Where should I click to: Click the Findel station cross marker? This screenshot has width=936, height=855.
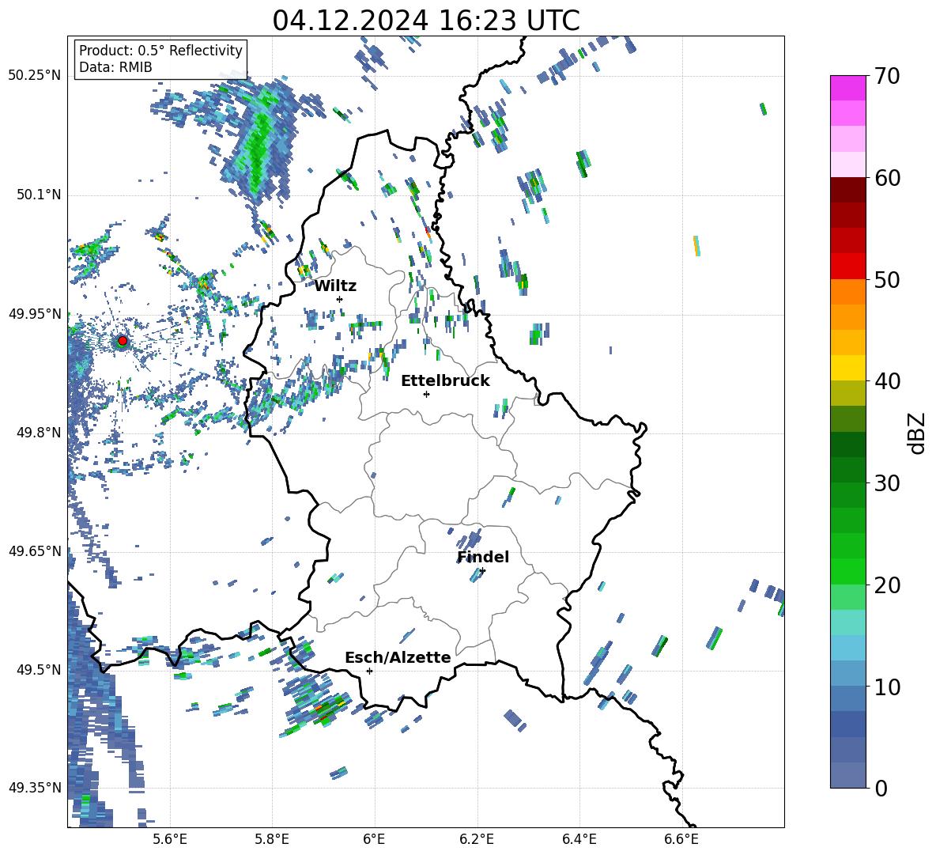pos(482,571)
